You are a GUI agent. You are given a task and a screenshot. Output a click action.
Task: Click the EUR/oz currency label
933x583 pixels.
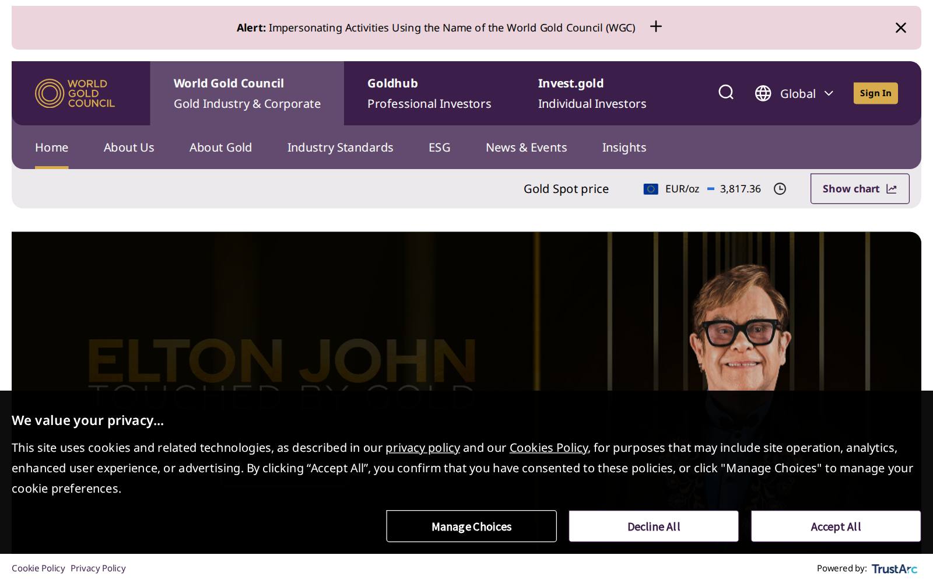pos(682,189)
